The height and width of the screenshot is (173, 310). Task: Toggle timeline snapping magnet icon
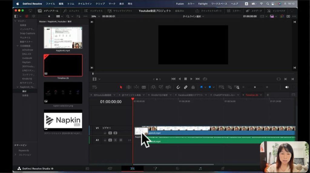click(x=178, y=87)
